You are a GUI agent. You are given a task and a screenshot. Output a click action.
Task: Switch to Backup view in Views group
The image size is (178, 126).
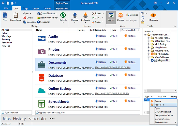[121, 17]
